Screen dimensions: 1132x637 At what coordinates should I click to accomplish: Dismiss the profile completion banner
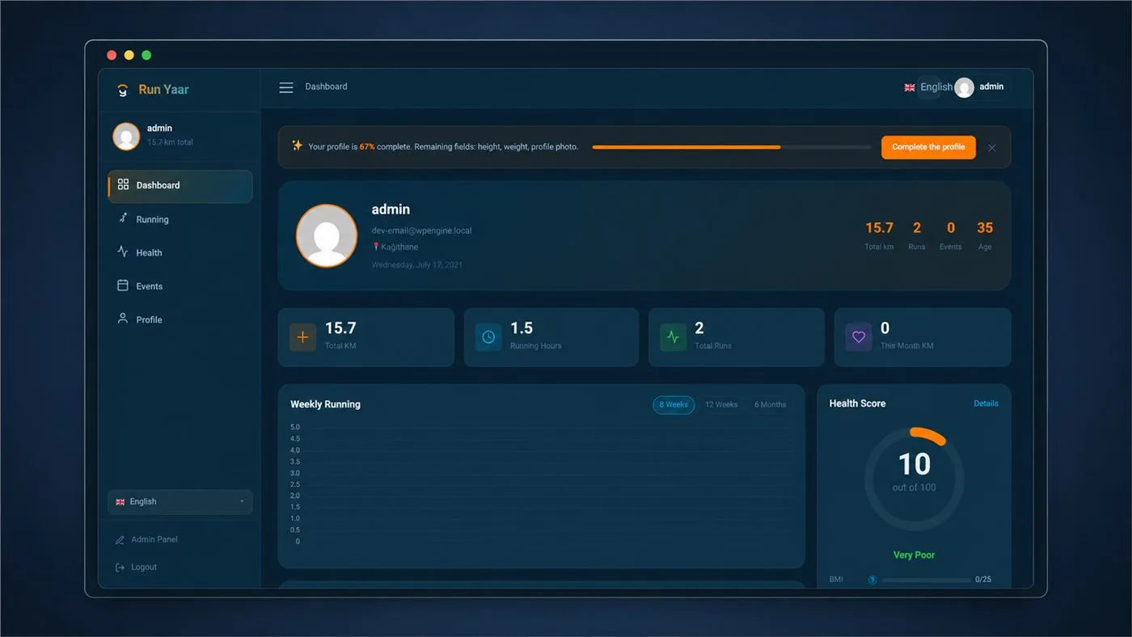click(x=992, y=147)
